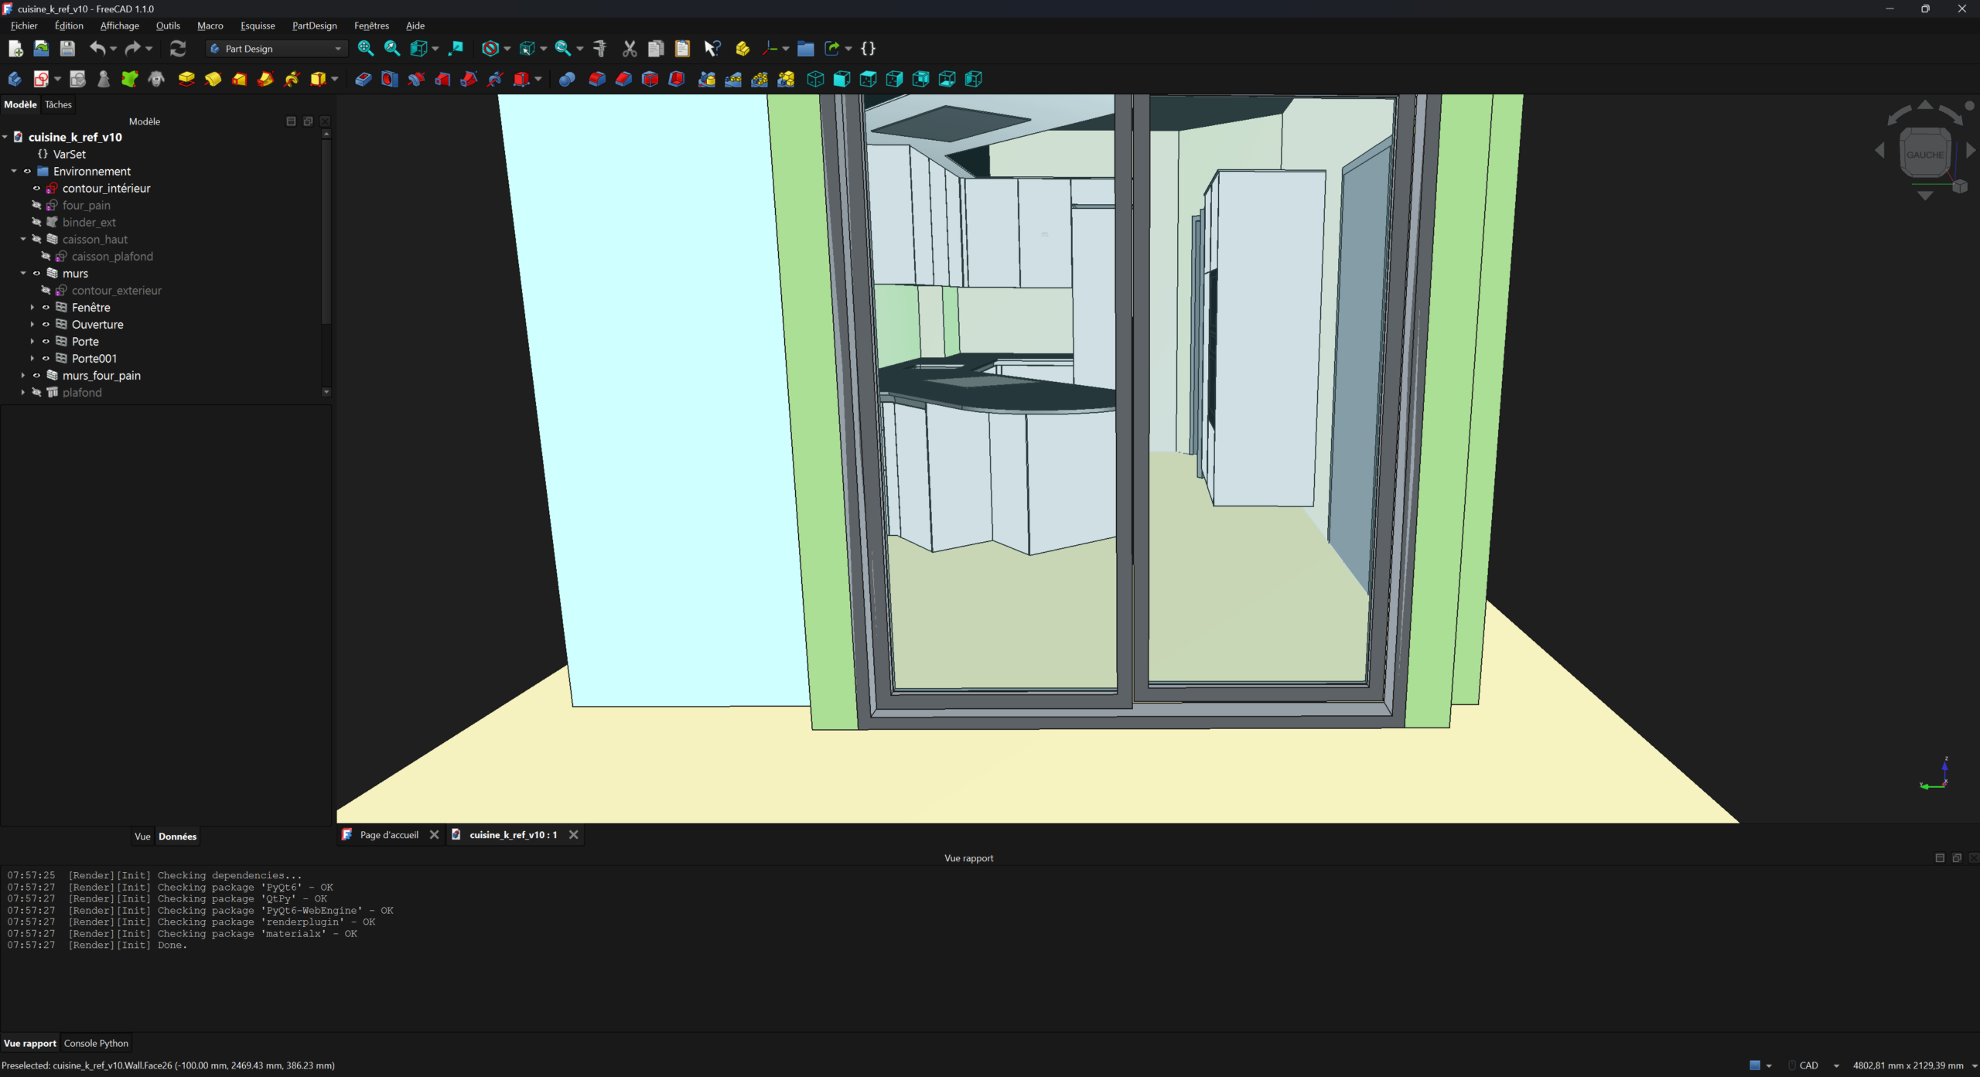Expand the Fenêtre tree node

click(x=32, y=308)
